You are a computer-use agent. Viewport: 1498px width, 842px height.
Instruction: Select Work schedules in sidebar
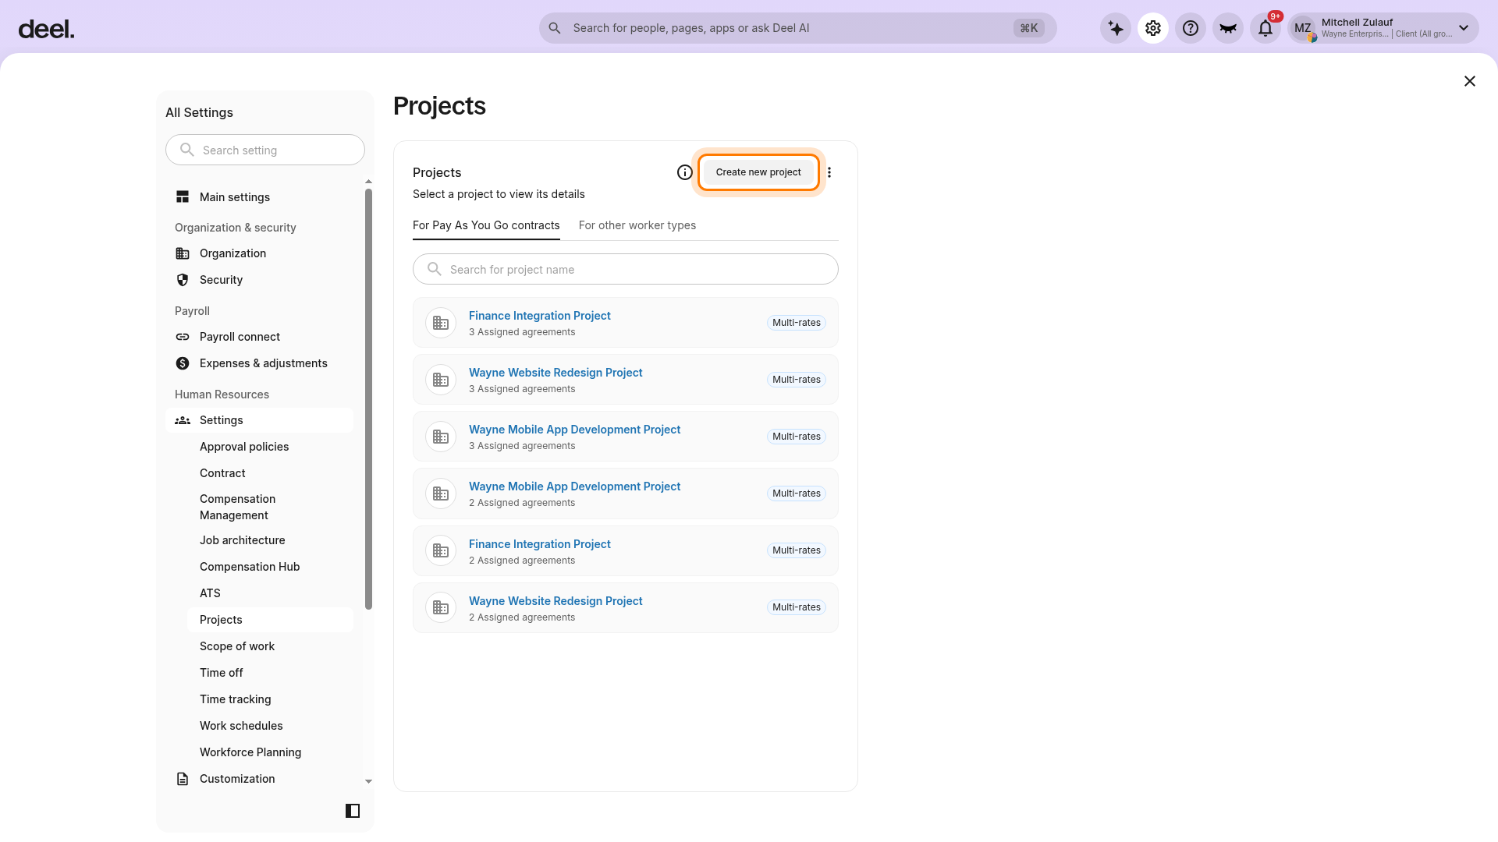241,726
